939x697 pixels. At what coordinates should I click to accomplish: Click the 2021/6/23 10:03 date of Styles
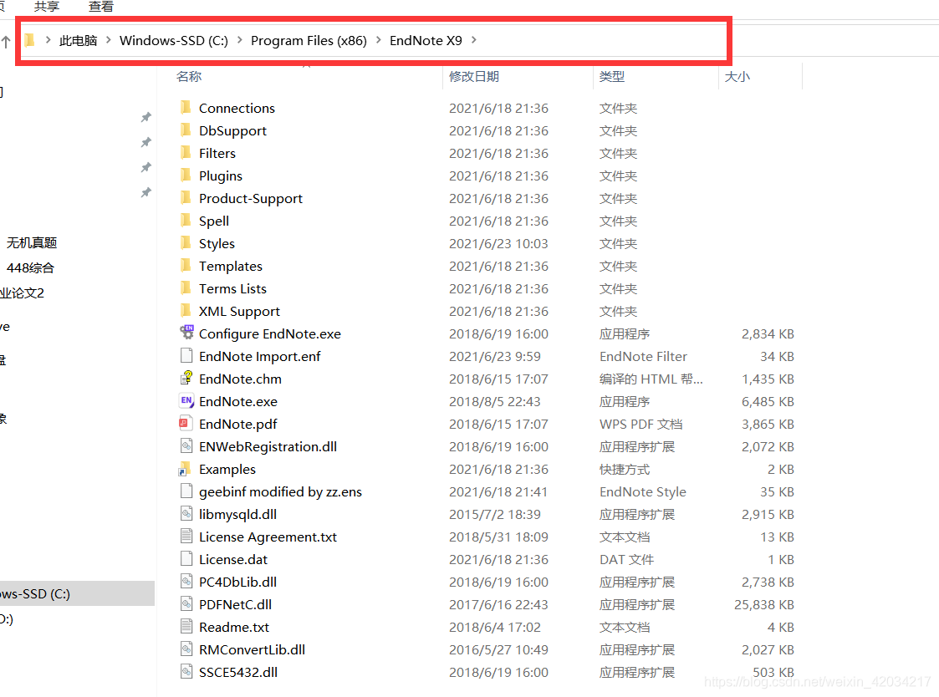pyautogui.click(x=498, y=244)
